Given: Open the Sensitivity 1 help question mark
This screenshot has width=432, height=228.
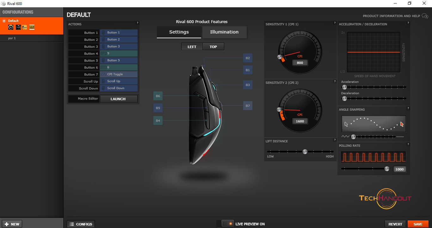Looking at the screenshot, I should [x=335, y=23].
